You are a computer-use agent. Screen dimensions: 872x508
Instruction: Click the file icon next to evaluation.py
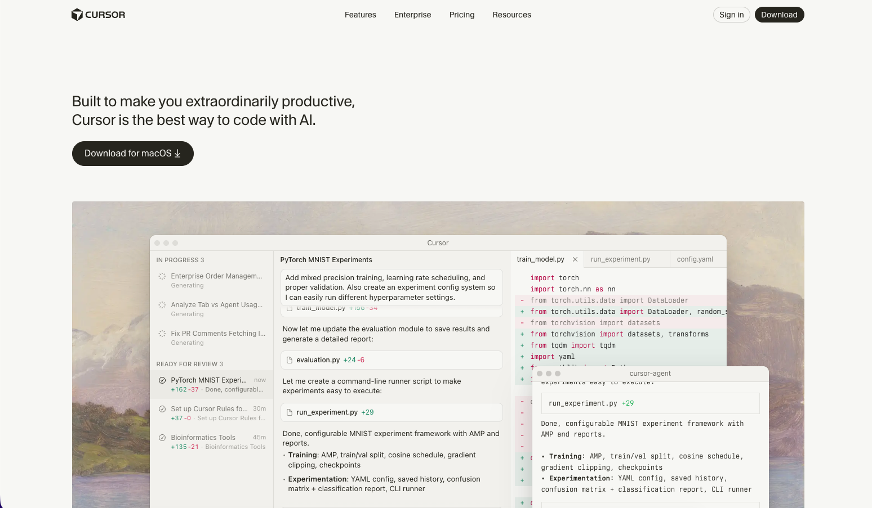[x=290, y=360]
